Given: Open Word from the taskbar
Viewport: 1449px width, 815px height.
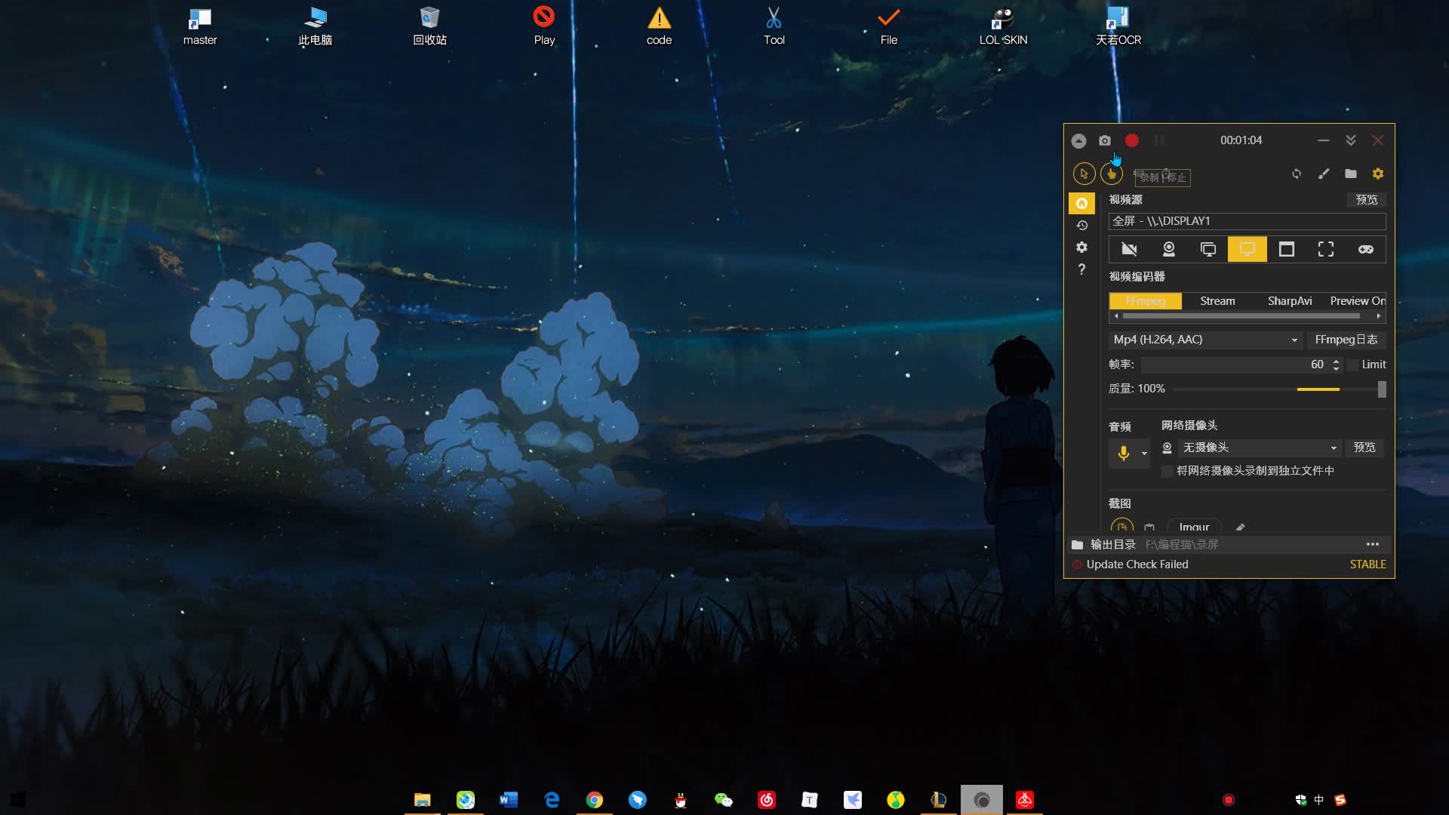Looking at the screenshot, I should click(509, 800).
